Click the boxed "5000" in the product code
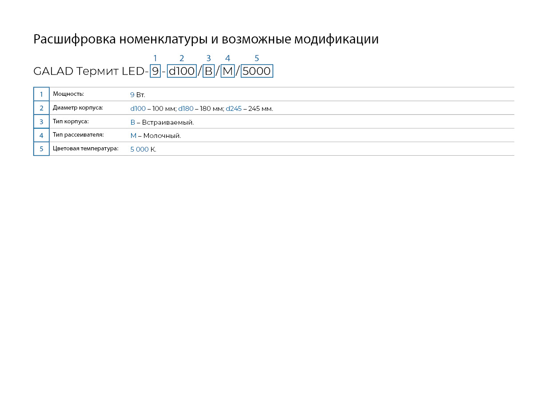This screenshot has width=551, height=393. pos(257,71)
